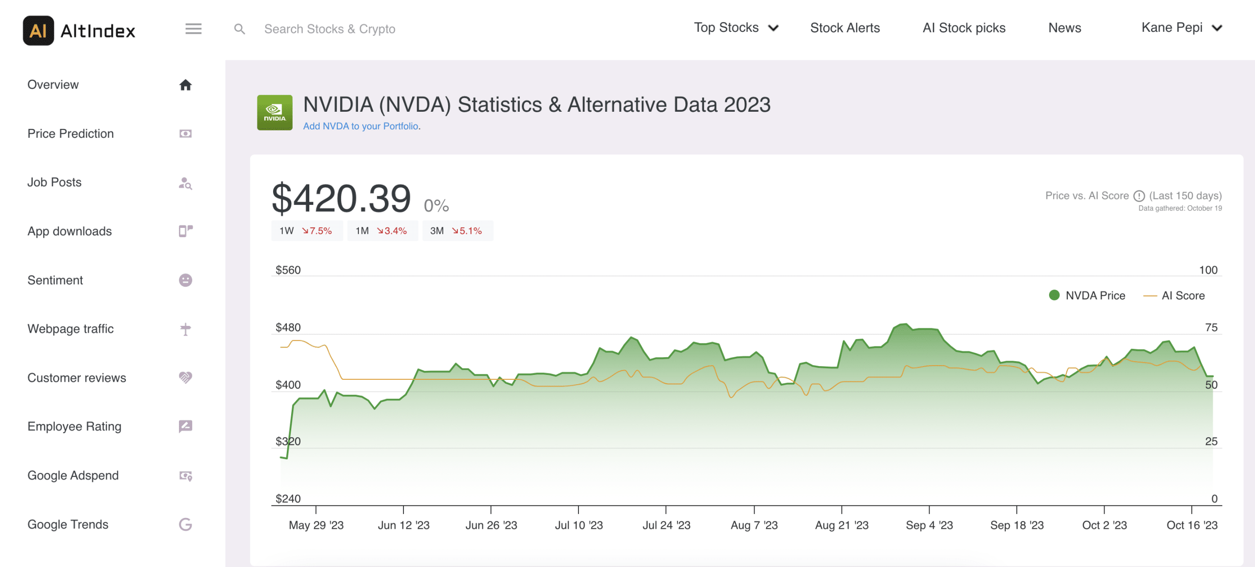The width and height of the screenshot is (1255, 567).
Task: Open the News page
Action: click(1064, 28)
